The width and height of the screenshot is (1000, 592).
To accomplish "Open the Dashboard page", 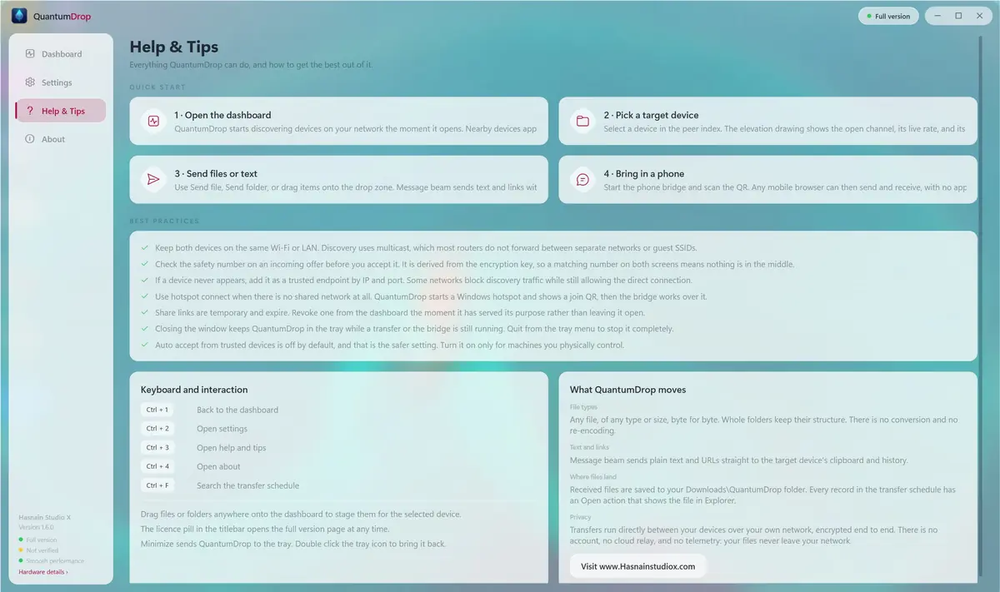I will point(61,54).
